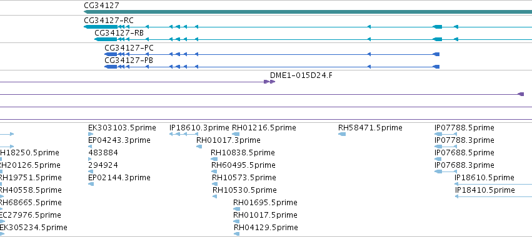532x237 pixels.
Task: Click the EP04243.3prime EST arrow glyph
Action: (90, 147)
